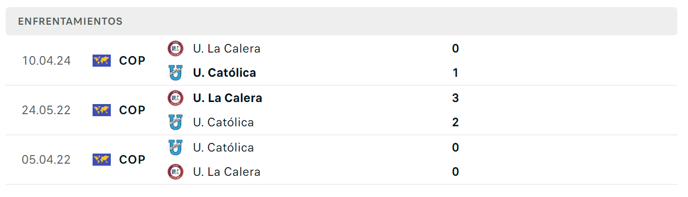Click the world flag icon beside 05.04.22
Viewport: 688px width, 197px height.
pos(102,160)
